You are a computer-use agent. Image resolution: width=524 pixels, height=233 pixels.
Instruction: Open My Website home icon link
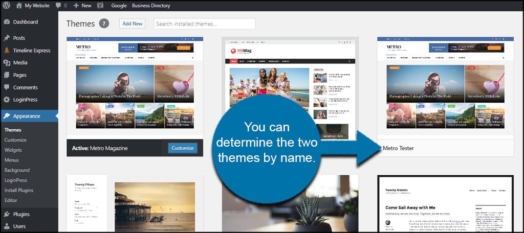pos(19,5)
